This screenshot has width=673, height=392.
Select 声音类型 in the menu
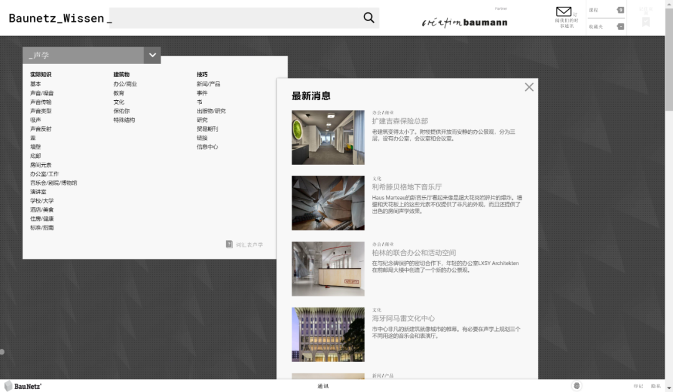pos(41,111)
